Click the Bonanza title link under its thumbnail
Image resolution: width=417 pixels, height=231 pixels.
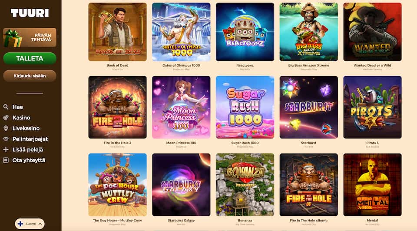245,221
